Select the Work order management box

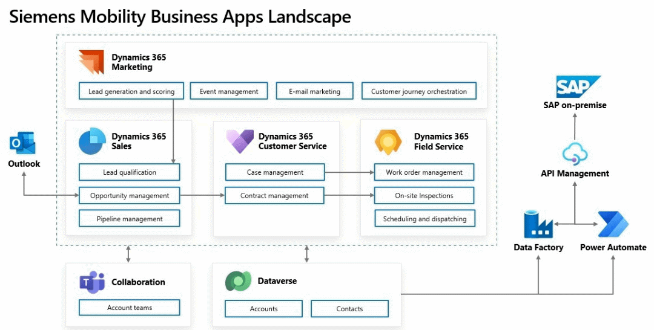coord(424,172)
